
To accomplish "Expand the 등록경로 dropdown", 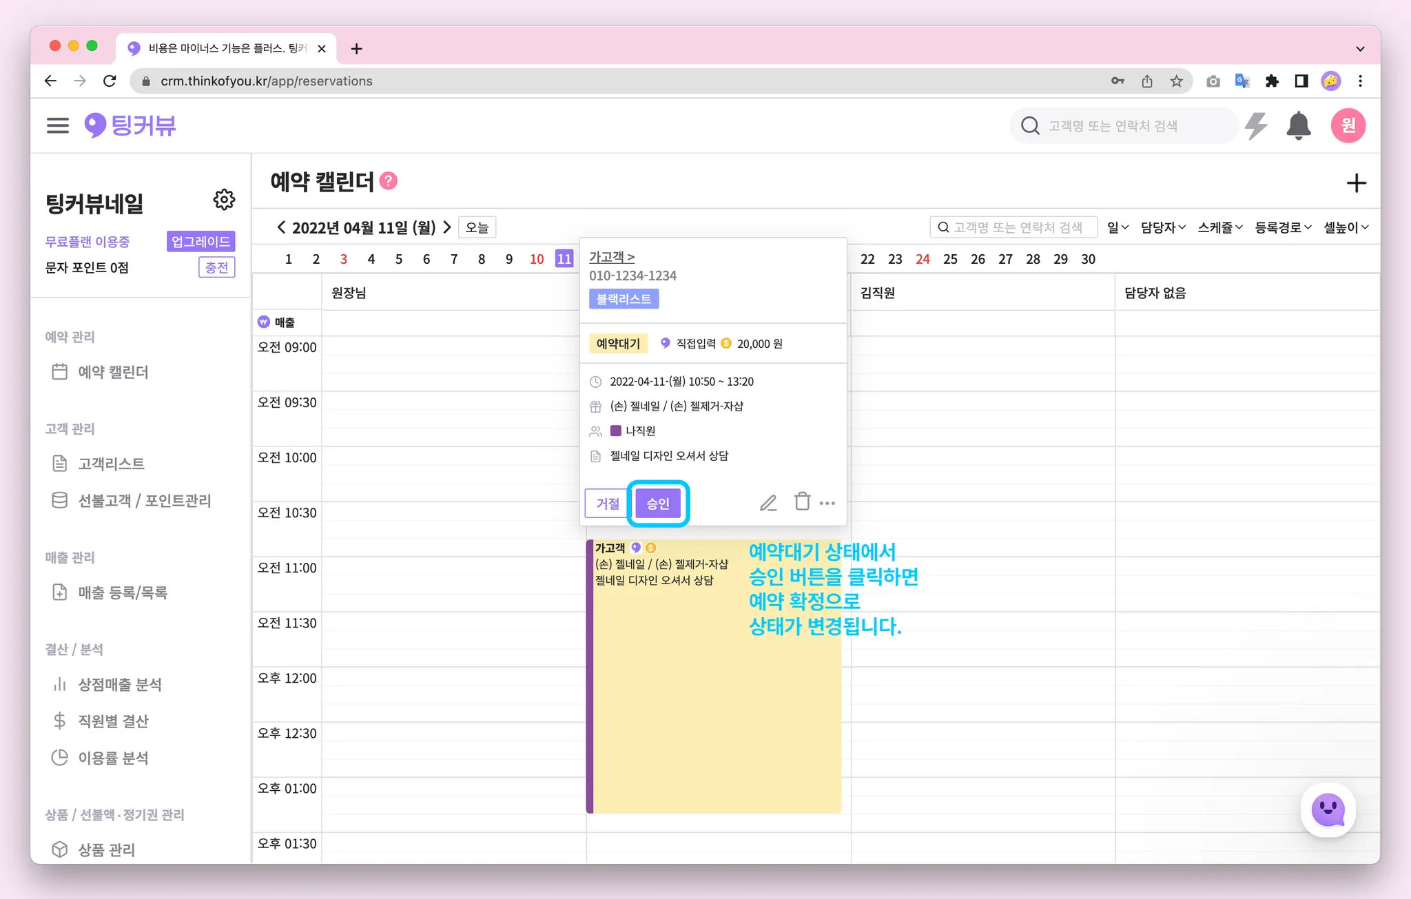I will click(x=1283, y=227).
